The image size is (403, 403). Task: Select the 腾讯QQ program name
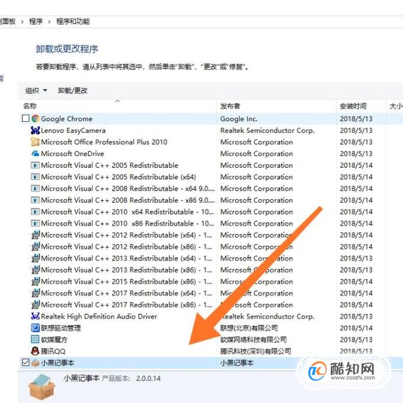click(x=53, y=351)
